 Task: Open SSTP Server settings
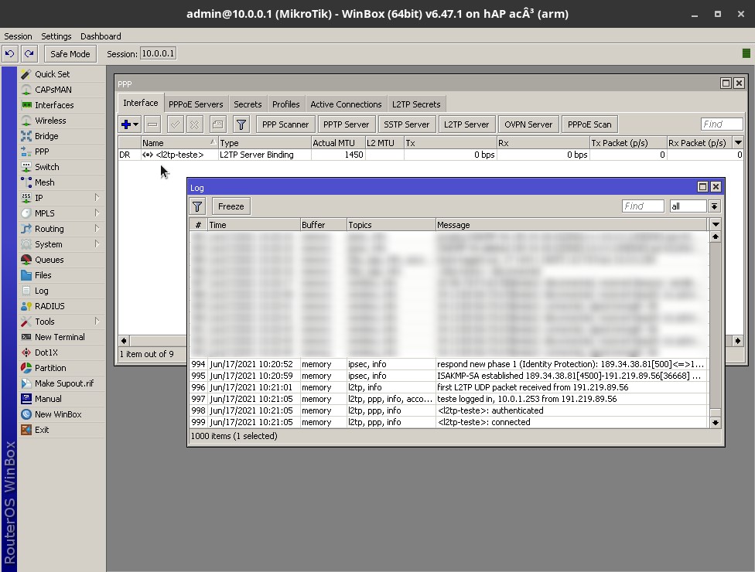[406, 124]
